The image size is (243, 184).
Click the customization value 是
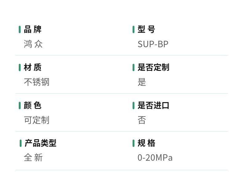pos(142,82)
